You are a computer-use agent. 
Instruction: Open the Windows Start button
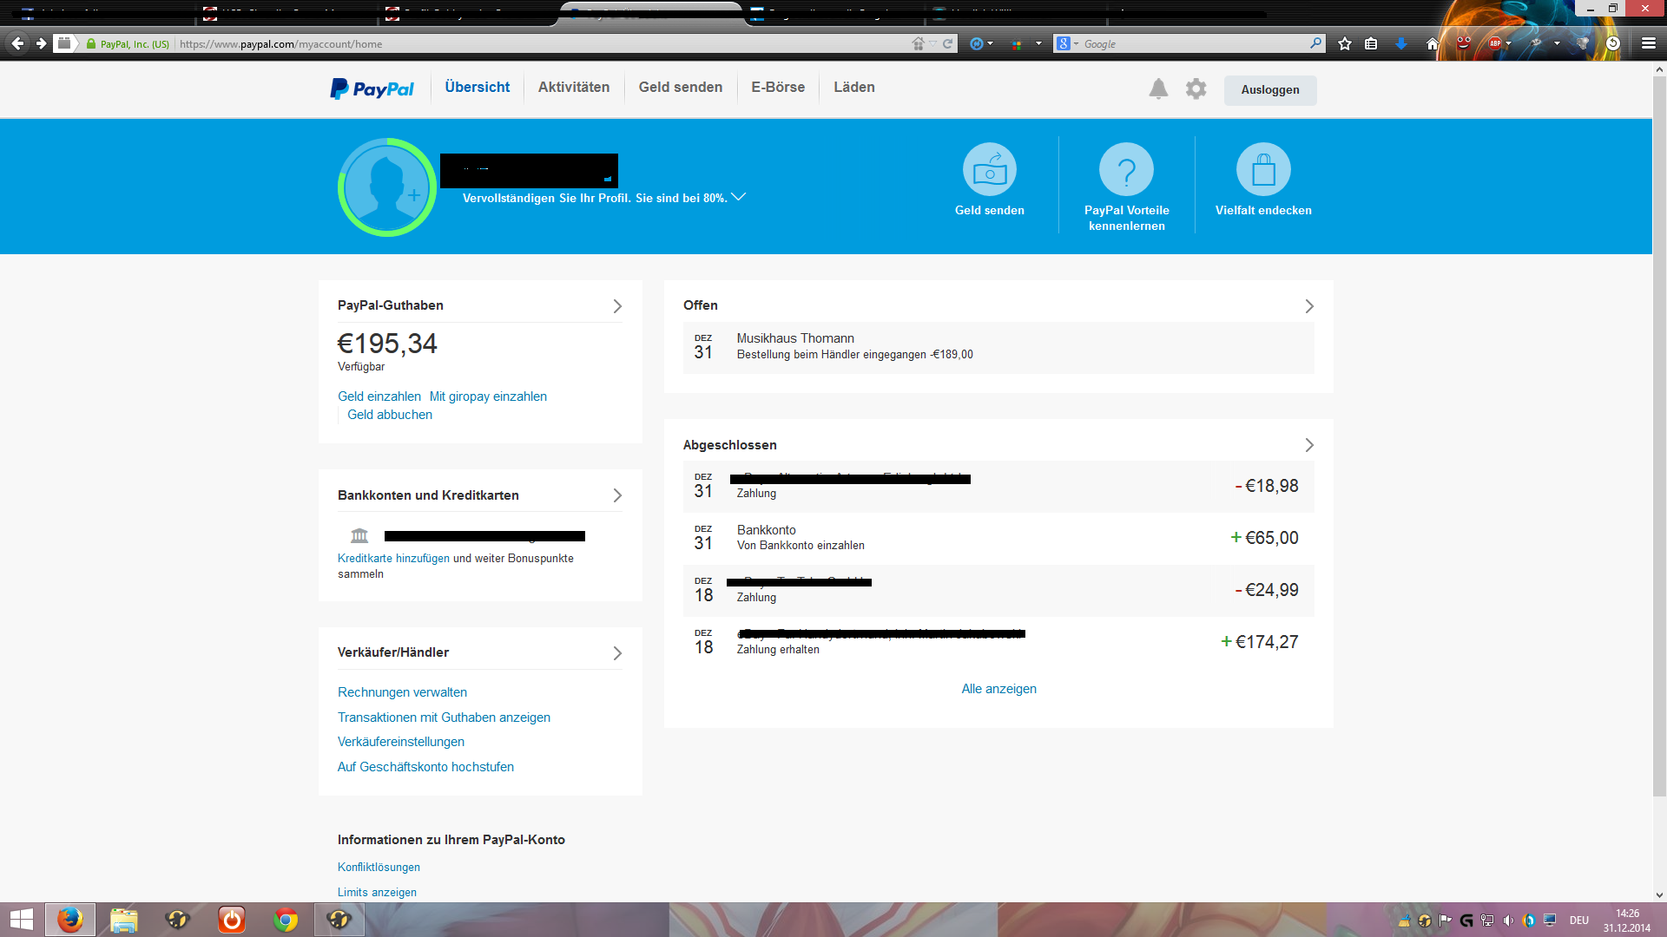tap(22, 920)
